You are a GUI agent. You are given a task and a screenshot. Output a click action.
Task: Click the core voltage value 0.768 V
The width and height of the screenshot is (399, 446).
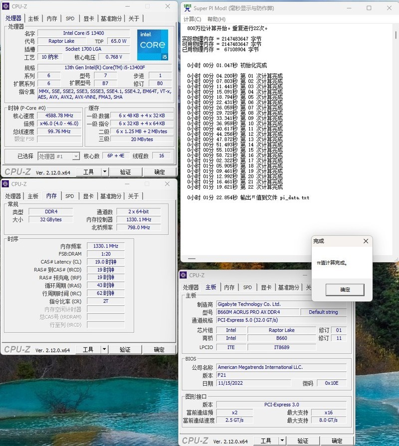coord(114,57)
